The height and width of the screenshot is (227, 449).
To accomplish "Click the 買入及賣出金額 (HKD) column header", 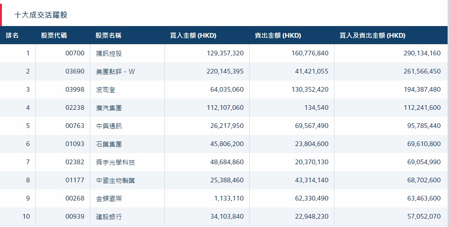I will tap(373, 35).
